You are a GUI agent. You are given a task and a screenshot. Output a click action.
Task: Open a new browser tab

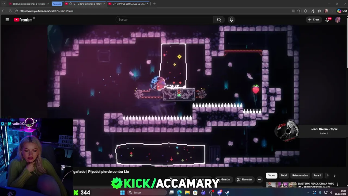[x=154, y=4]
